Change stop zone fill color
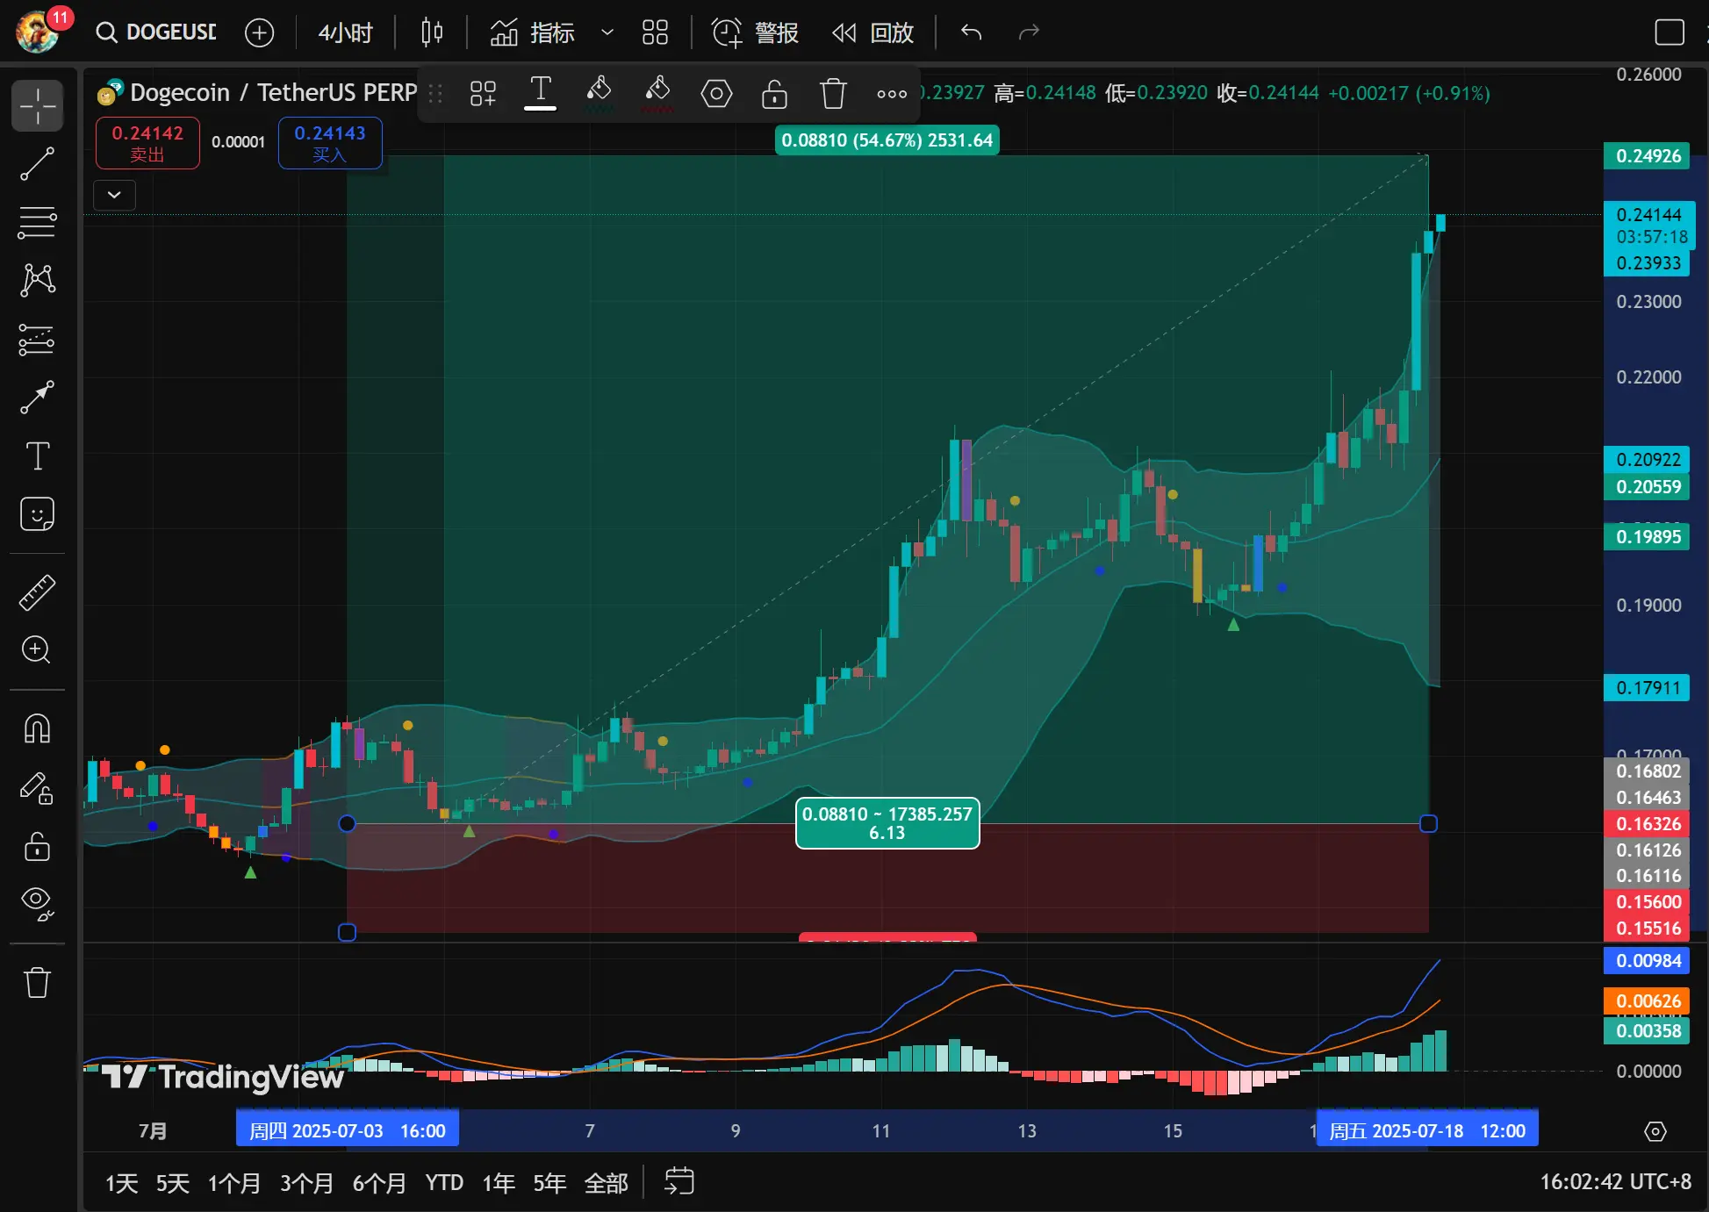This screenshot has height=1212, width=1709. (657, 93)
